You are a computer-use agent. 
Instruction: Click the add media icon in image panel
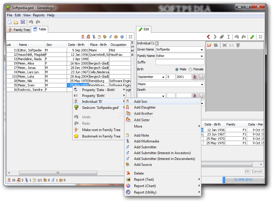[209, 45]
